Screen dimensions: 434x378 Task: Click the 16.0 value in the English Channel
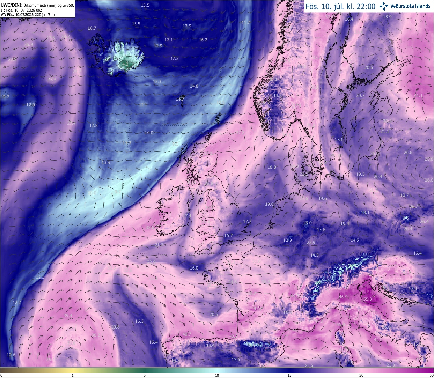click(194, 268)
